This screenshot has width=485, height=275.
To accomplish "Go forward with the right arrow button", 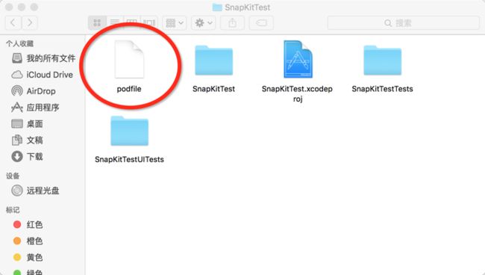I will coord(30,22).
